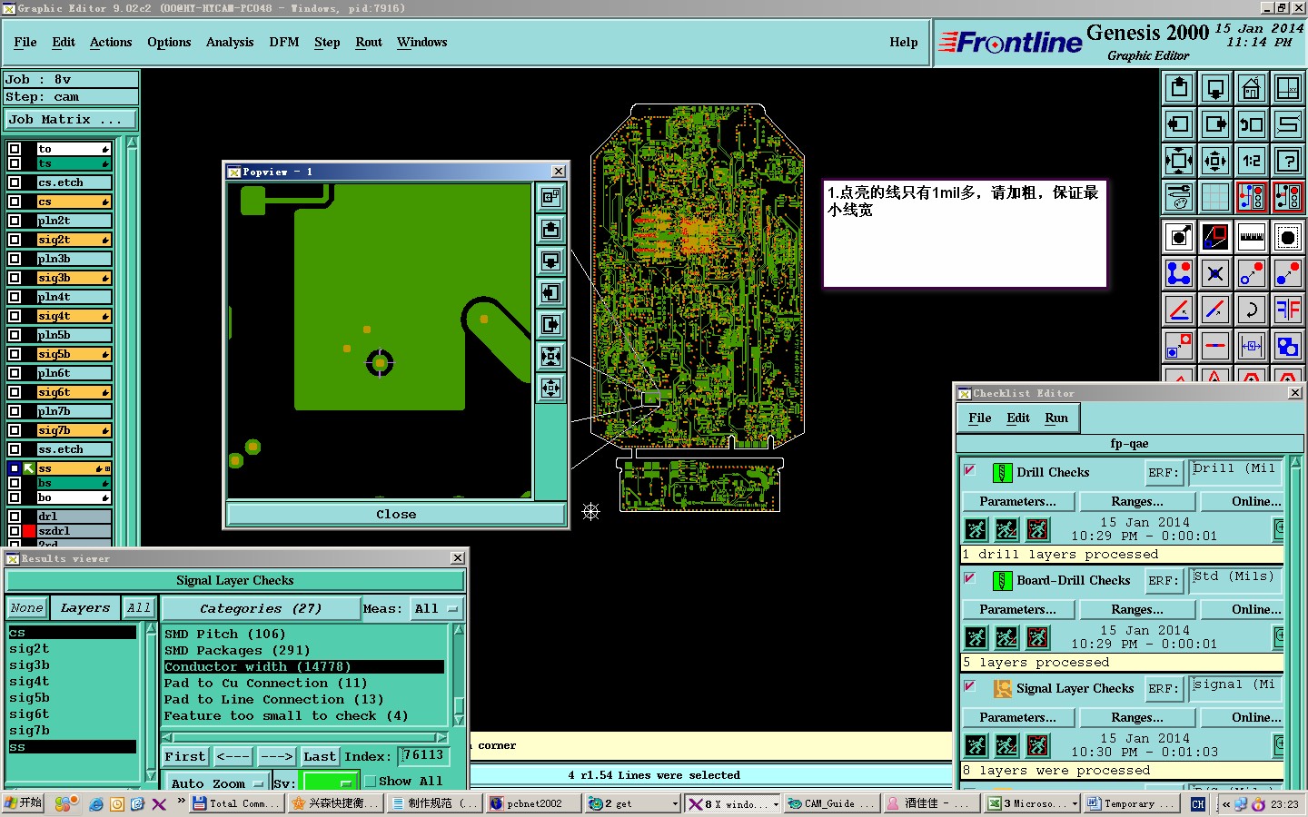This screenshot has width=1308, height=817.
Task: Click Parameters button under Drill Checks
Action: pos(1018,501)
